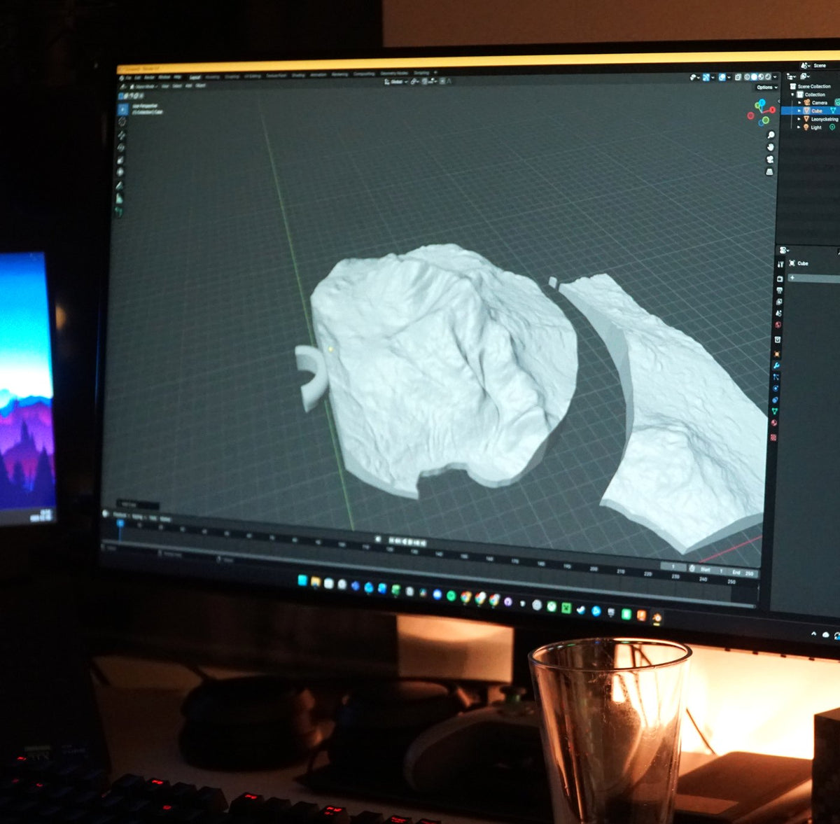Switch to rendered shading mode
This screenshot has height=824, width=840.
768,77
